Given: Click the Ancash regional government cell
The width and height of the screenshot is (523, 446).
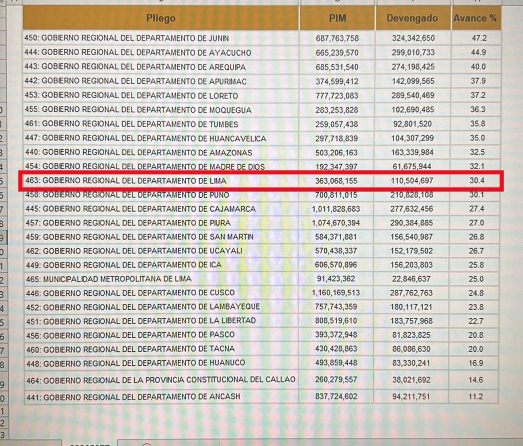Looking at the screenshot, I should pyautogui.click(x=132, y=397).
